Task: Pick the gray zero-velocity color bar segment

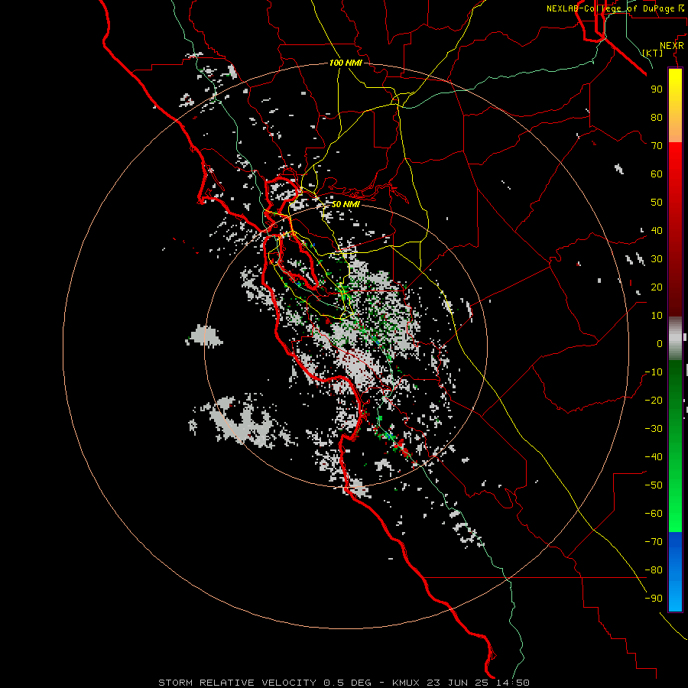Action: (x=675, y=338)
